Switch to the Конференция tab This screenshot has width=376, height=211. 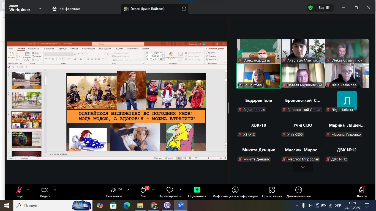66,9
